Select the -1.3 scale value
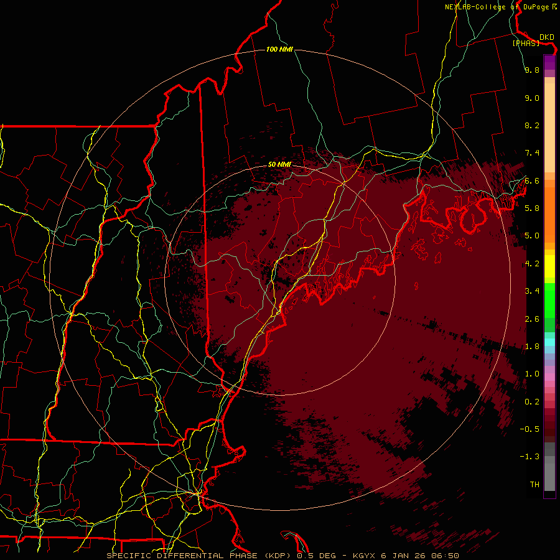 (530, 457)
